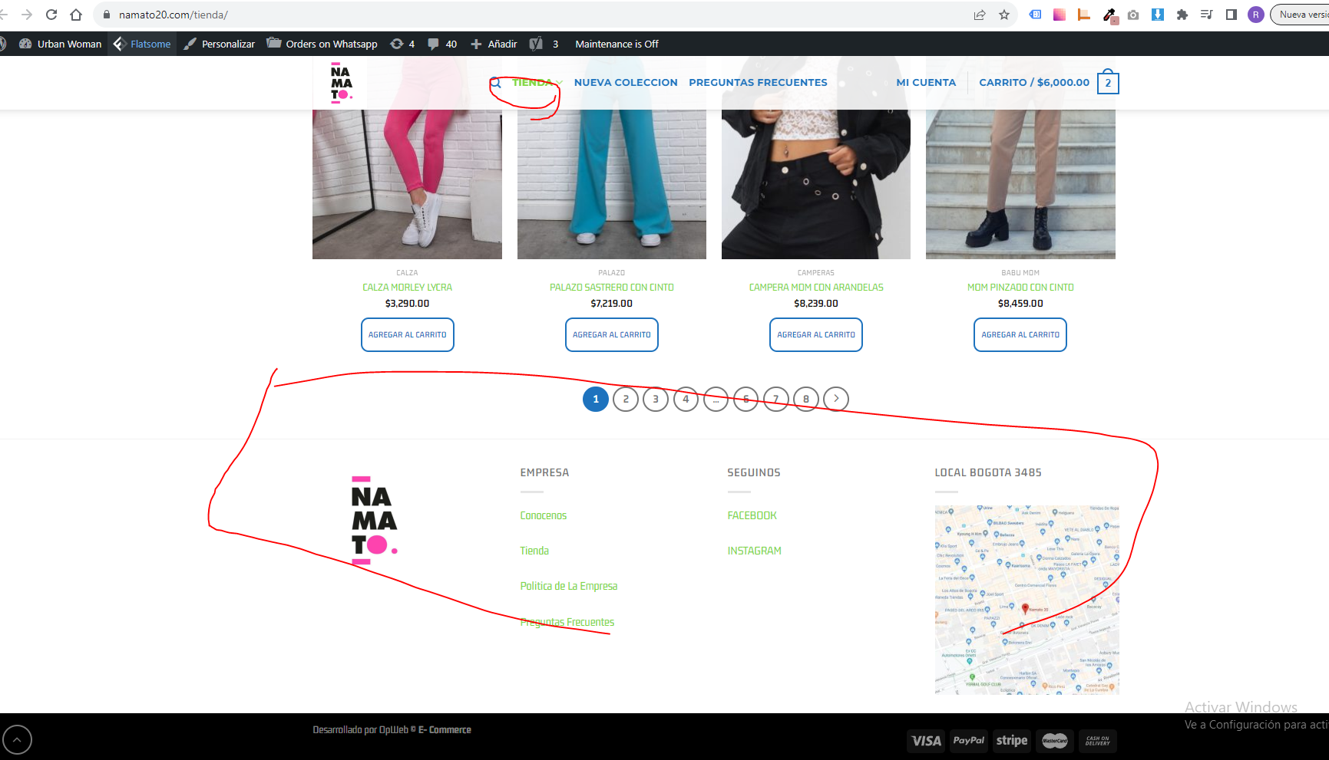Bookmark this page with star icon
Image resolution: width=1329 pixels, height=760 pixels.
point(1004,15)
